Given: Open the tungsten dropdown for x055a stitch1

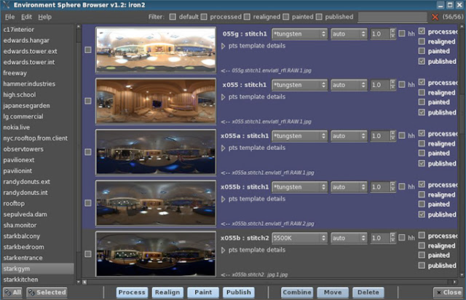Looking at the screenshot, I should 299,136.
